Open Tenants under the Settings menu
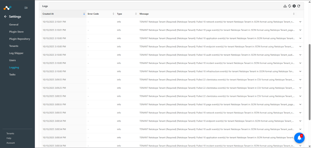The height and width of the screenshot is (148, 311). tap(14, 46)
